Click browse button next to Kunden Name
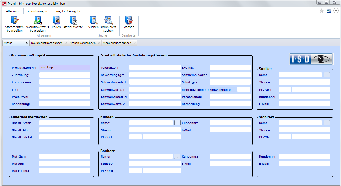 pyautogui.click(x=177, y=123)
